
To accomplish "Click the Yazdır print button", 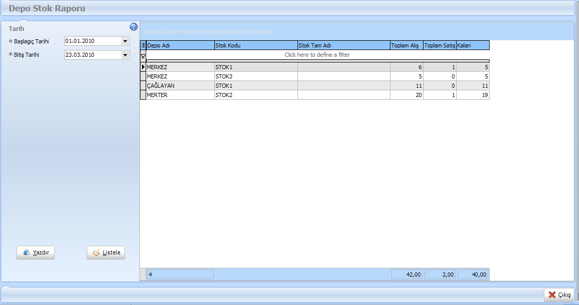I will point(36,252).
